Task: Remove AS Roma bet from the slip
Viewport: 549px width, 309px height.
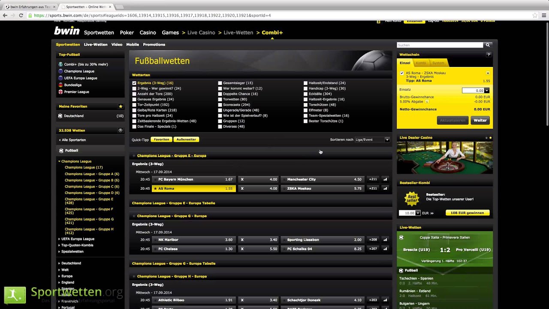Action: [x=488, y=73]
